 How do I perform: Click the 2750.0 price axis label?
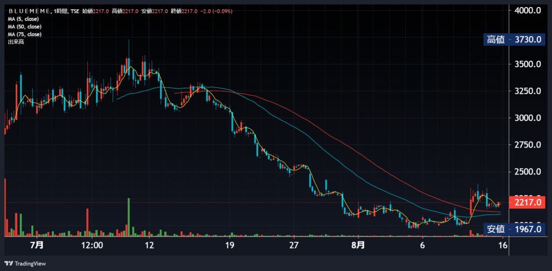click(x=527, y=145)
